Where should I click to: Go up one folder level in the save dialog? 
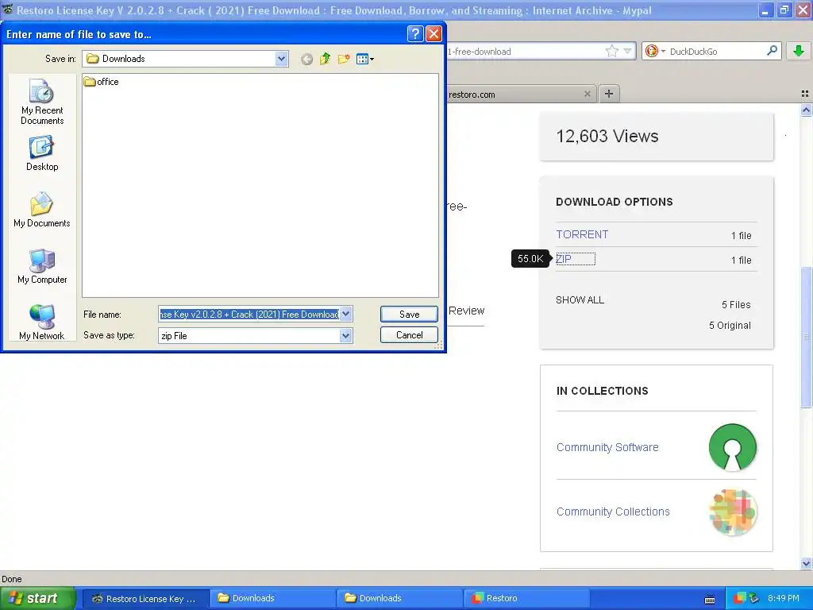tap(325, 59)
